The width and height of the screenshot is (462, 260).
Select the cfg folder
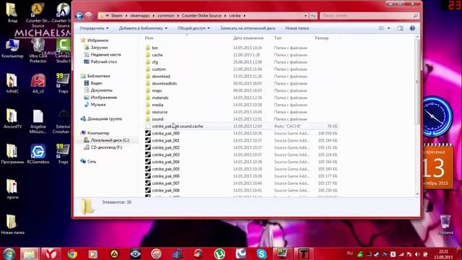(155, 62)
